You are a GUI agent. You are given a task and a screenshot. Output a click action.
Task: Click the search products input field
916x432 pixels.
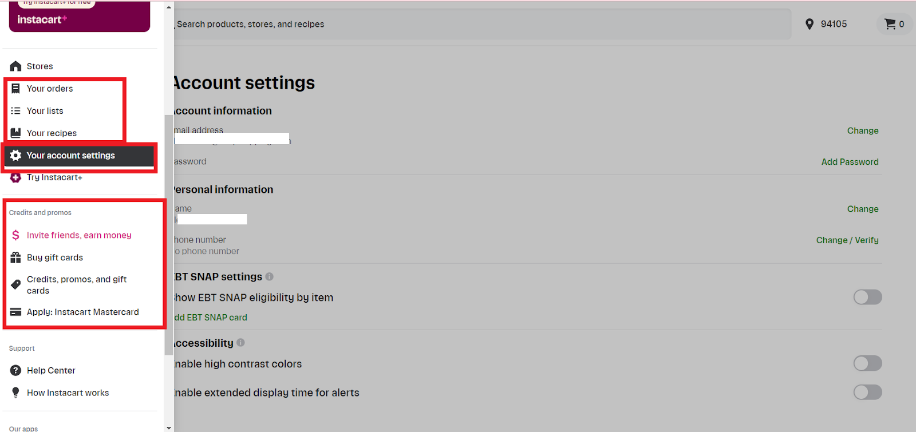[x=482, y=24]
